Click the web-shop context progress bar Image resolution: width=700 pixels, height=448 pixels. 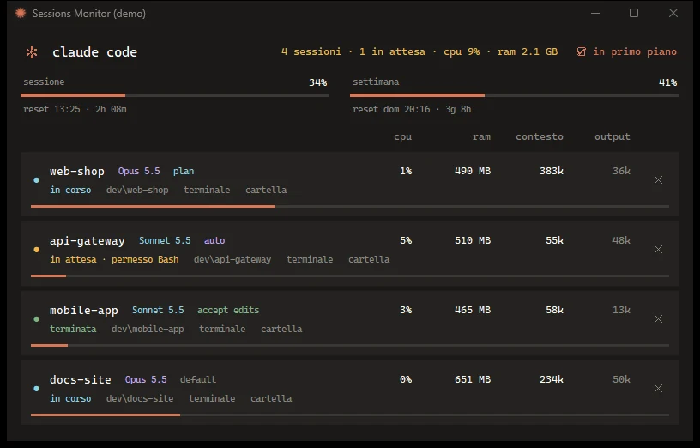pyautogui.click(x=350, y=206)
